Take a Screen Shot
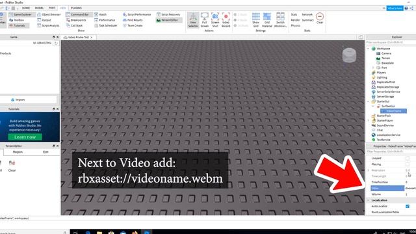The image size is (416, 234). 215,20
